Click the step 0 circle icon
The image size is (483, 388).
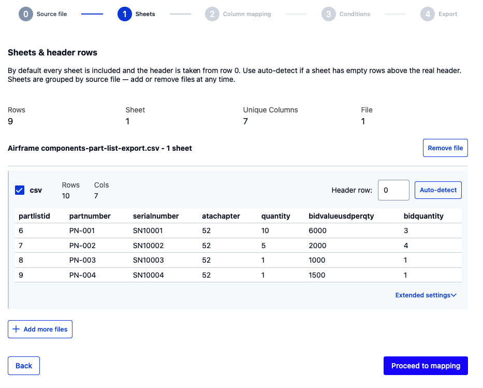(x=26, y=14)
